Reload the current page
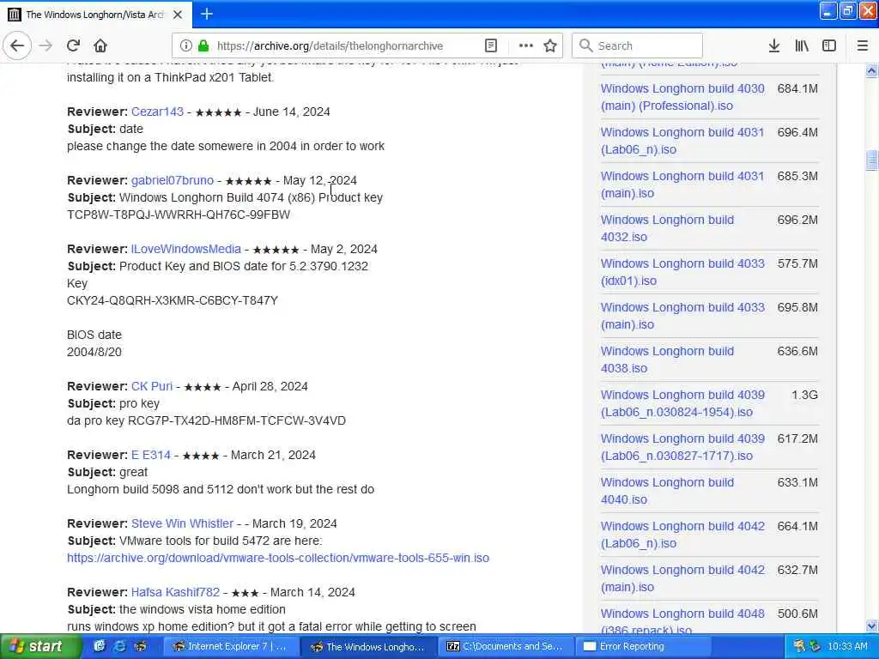 pos(74,45)
